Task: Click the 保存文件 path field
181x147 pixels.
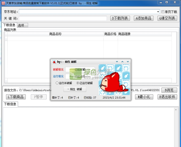Action: click(89, 90)
